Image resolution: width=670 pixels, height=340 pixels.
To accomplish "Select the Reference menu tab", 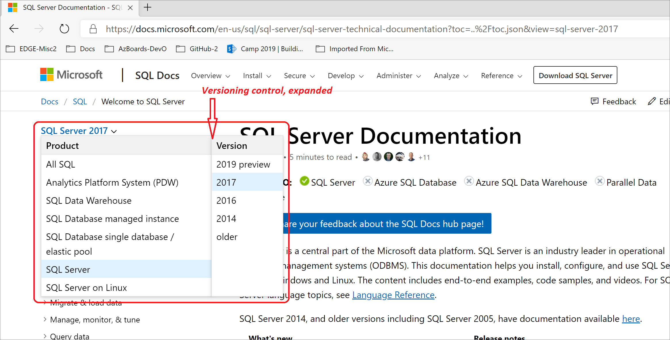I will tap(501, 76).
